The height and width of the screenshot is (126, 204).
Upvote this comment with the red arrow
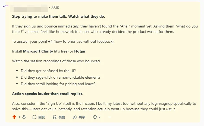pos(14,117)
